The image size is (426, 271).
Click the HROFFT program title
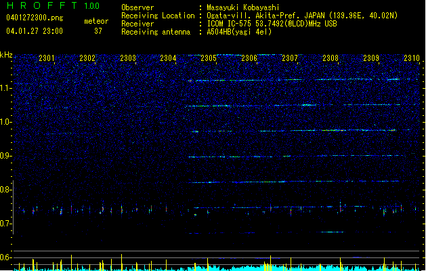pyautogui.click(x=42, y=5)
